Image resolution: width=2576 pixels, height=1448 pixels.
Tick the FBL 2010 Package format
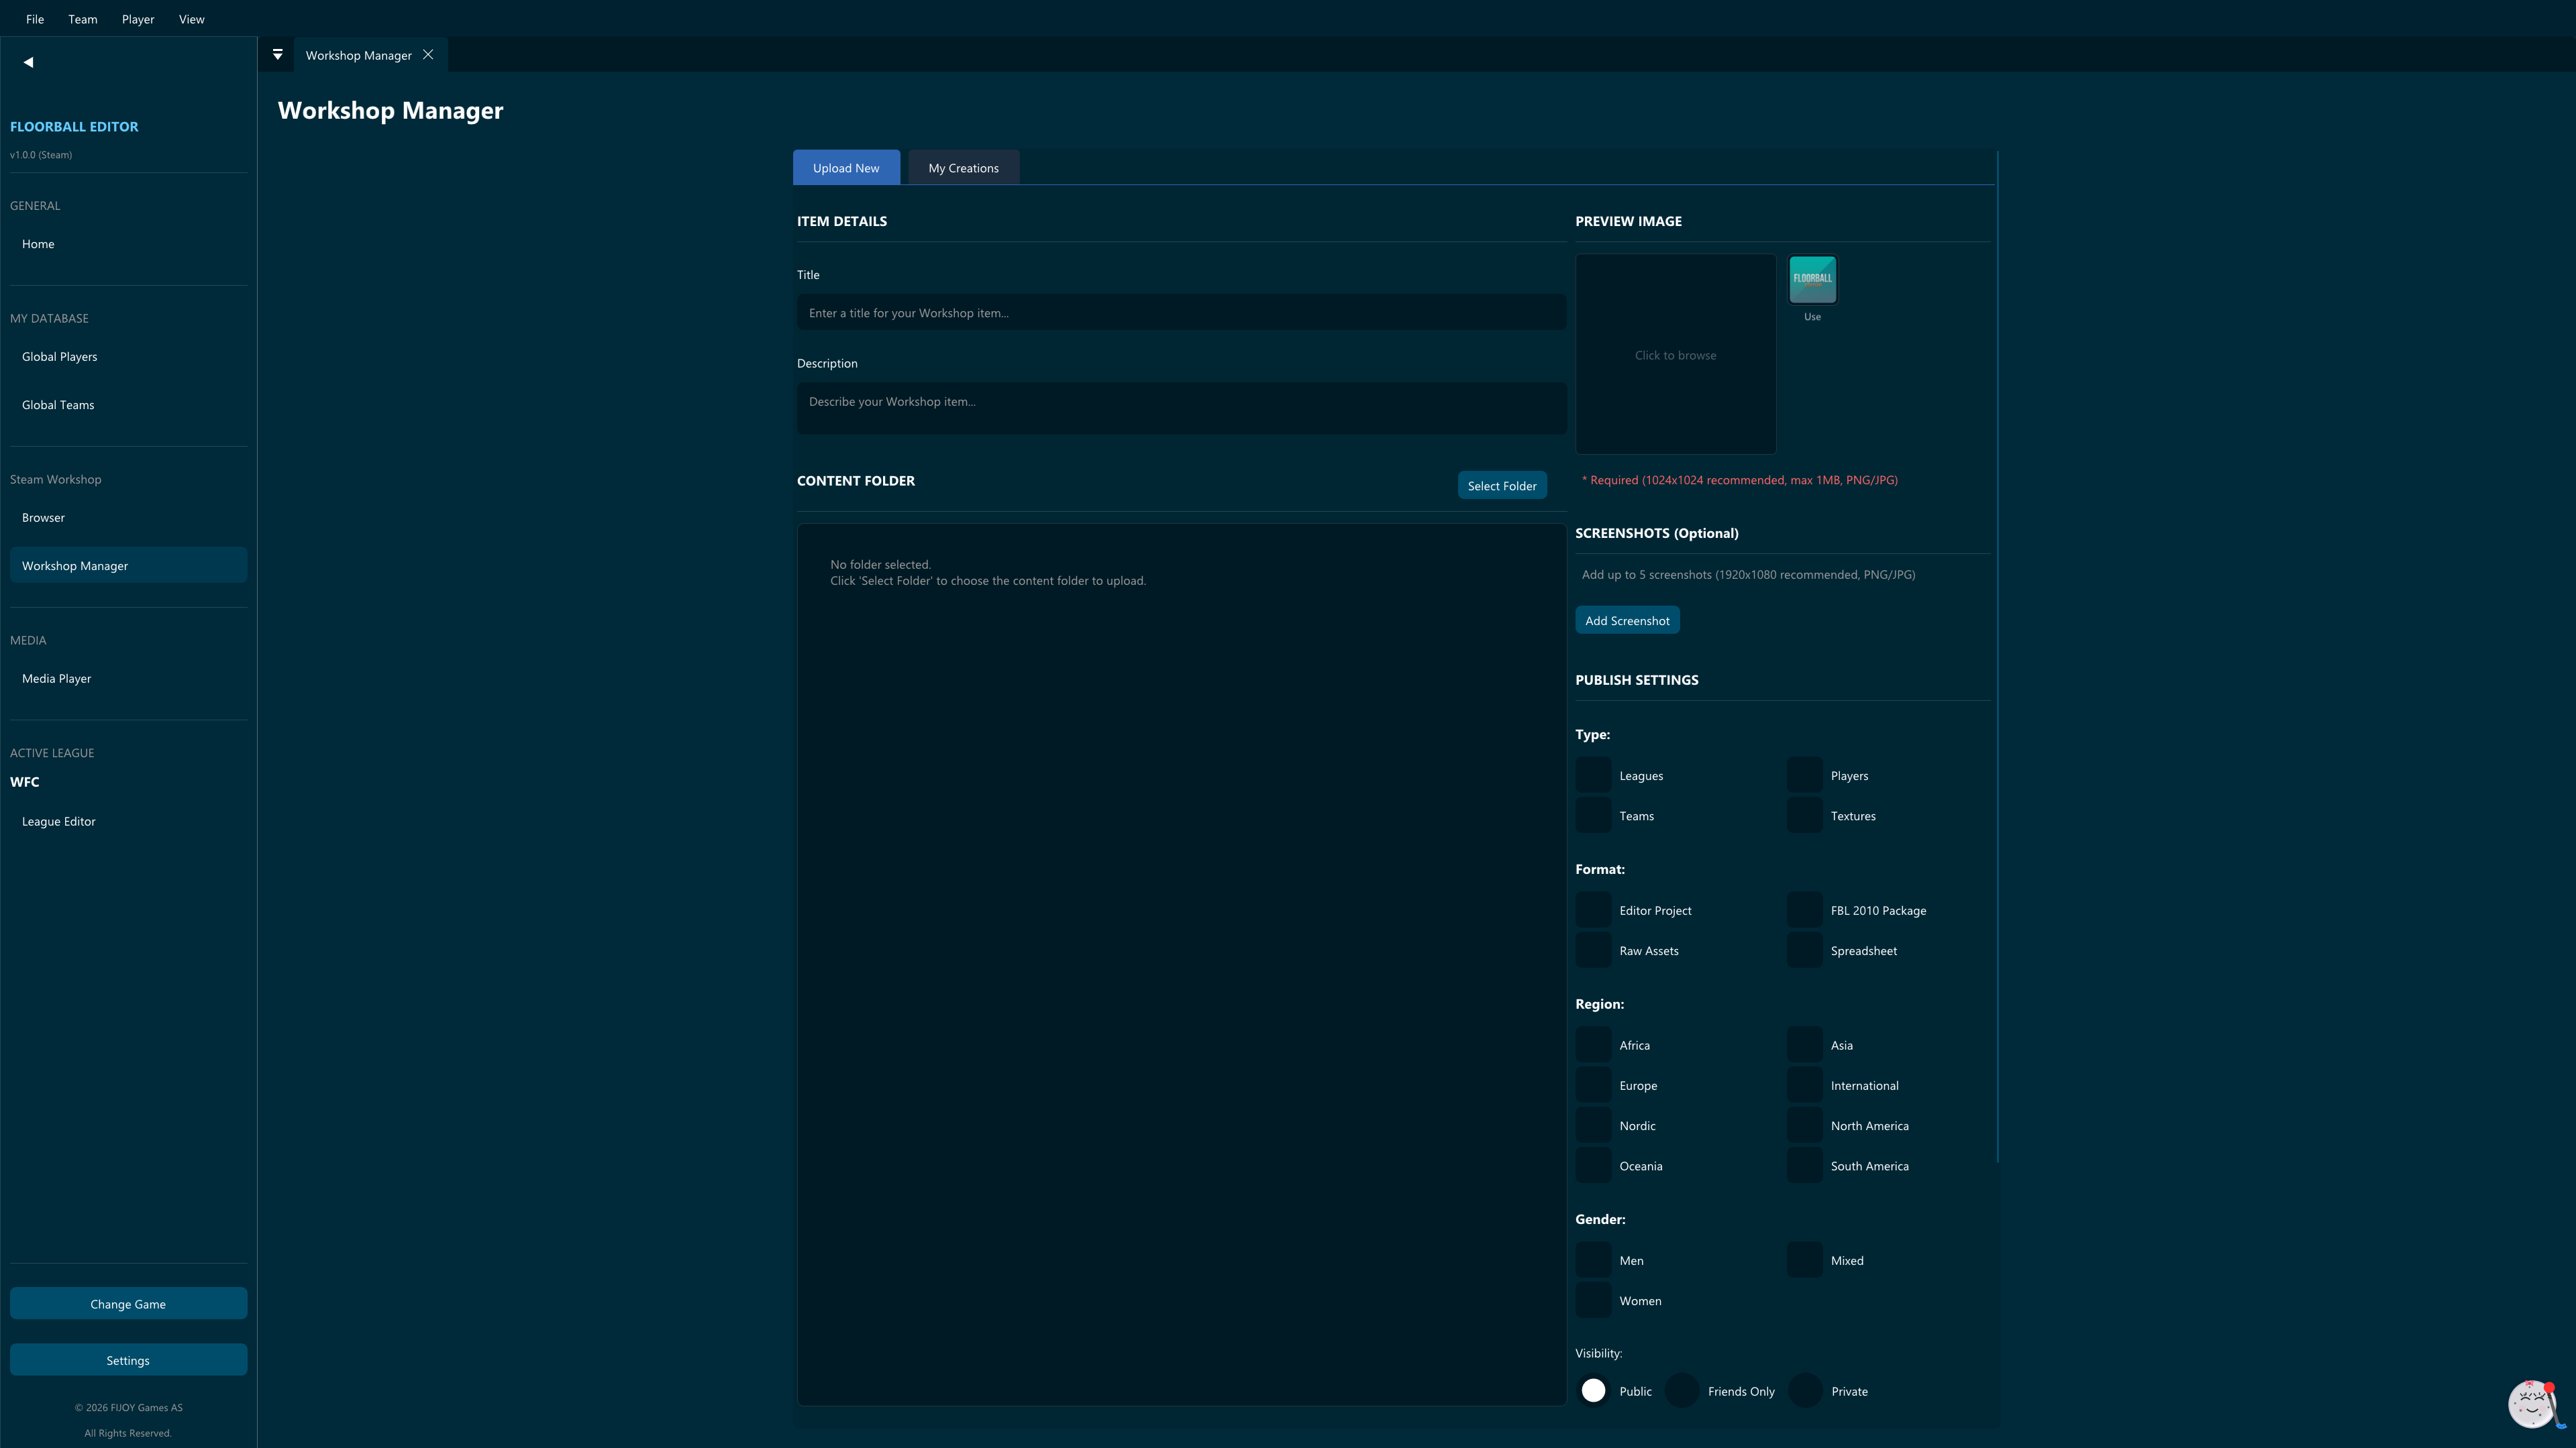pos(1805,910)
